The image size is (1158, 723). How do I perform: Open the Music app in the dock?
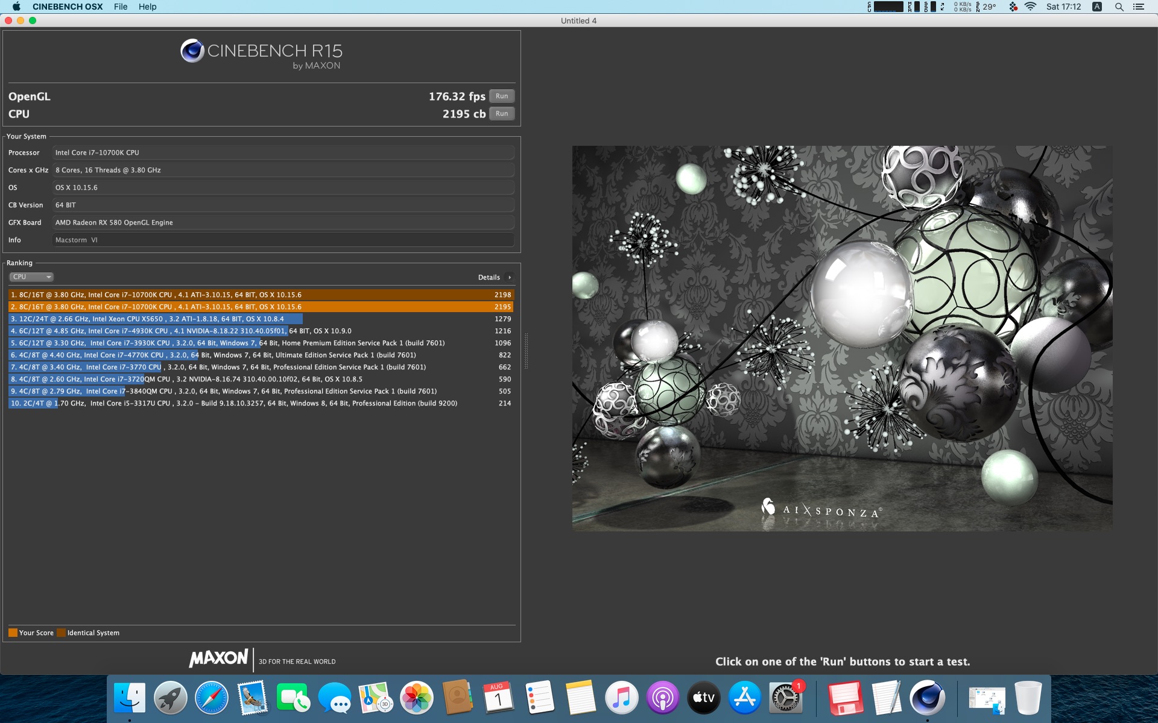[x=621, y=698]
